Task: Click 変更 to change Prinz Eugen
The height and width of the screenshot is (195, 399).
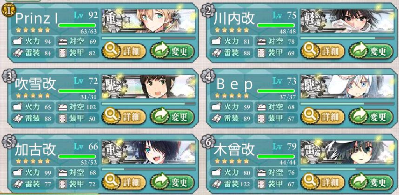Action: coord(172,51)
